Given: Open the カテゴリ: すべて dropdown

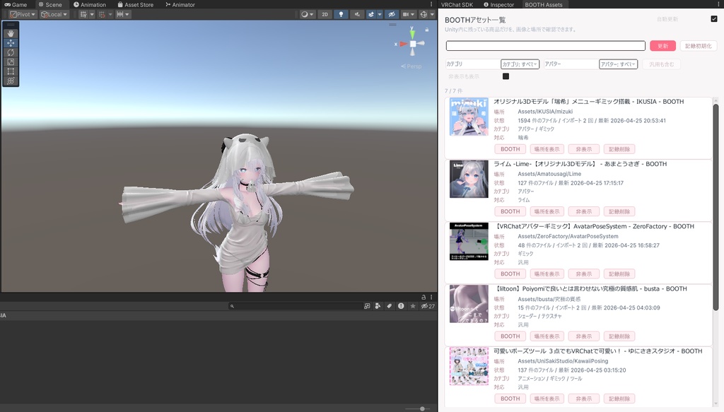Looking at the screenshot, I should pyautogui.click(x=520, y=64).
